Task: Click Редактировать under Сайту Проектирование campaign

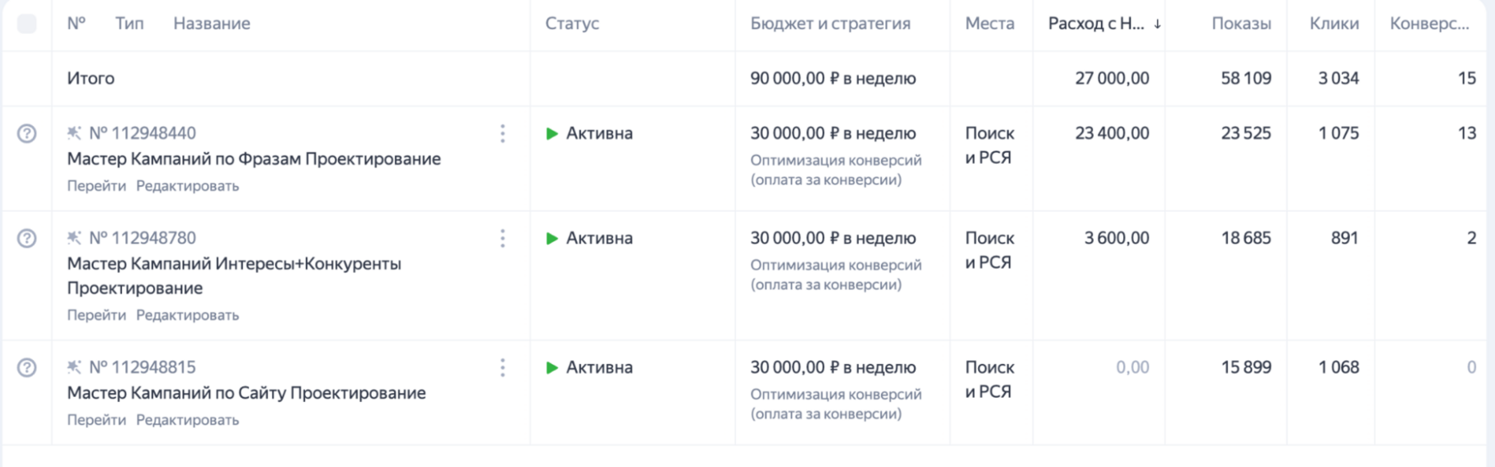Action: [188, 420]
